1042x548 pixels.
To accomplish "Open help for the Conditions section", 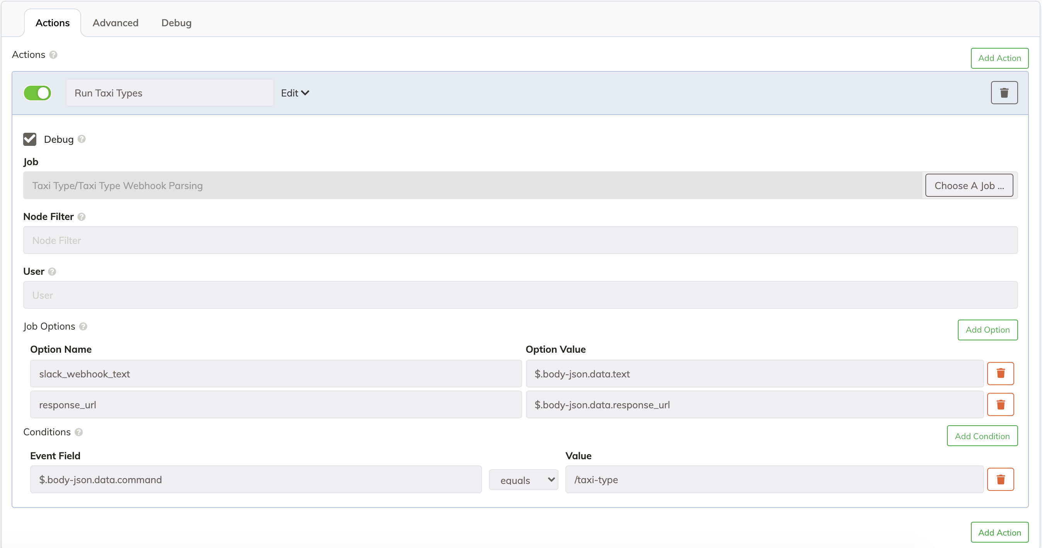I will (78, 432).
